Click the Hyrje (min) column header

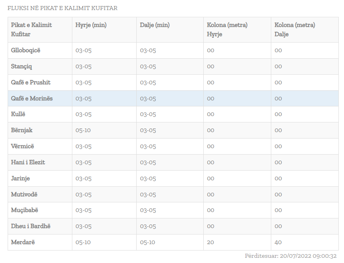point(91,25)
